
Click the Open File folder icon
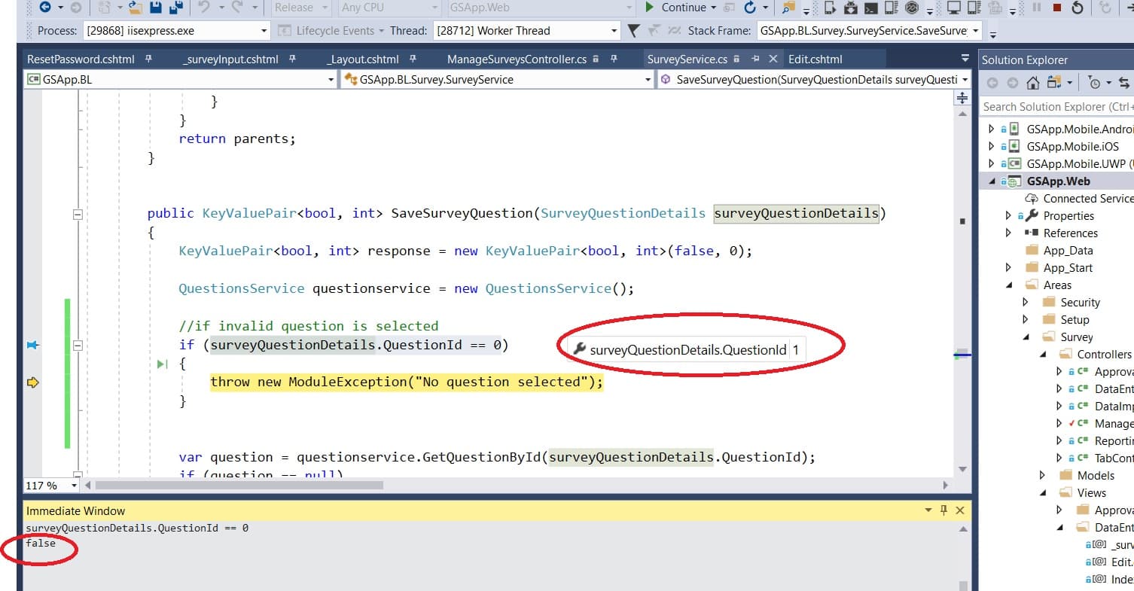[135, 8]
